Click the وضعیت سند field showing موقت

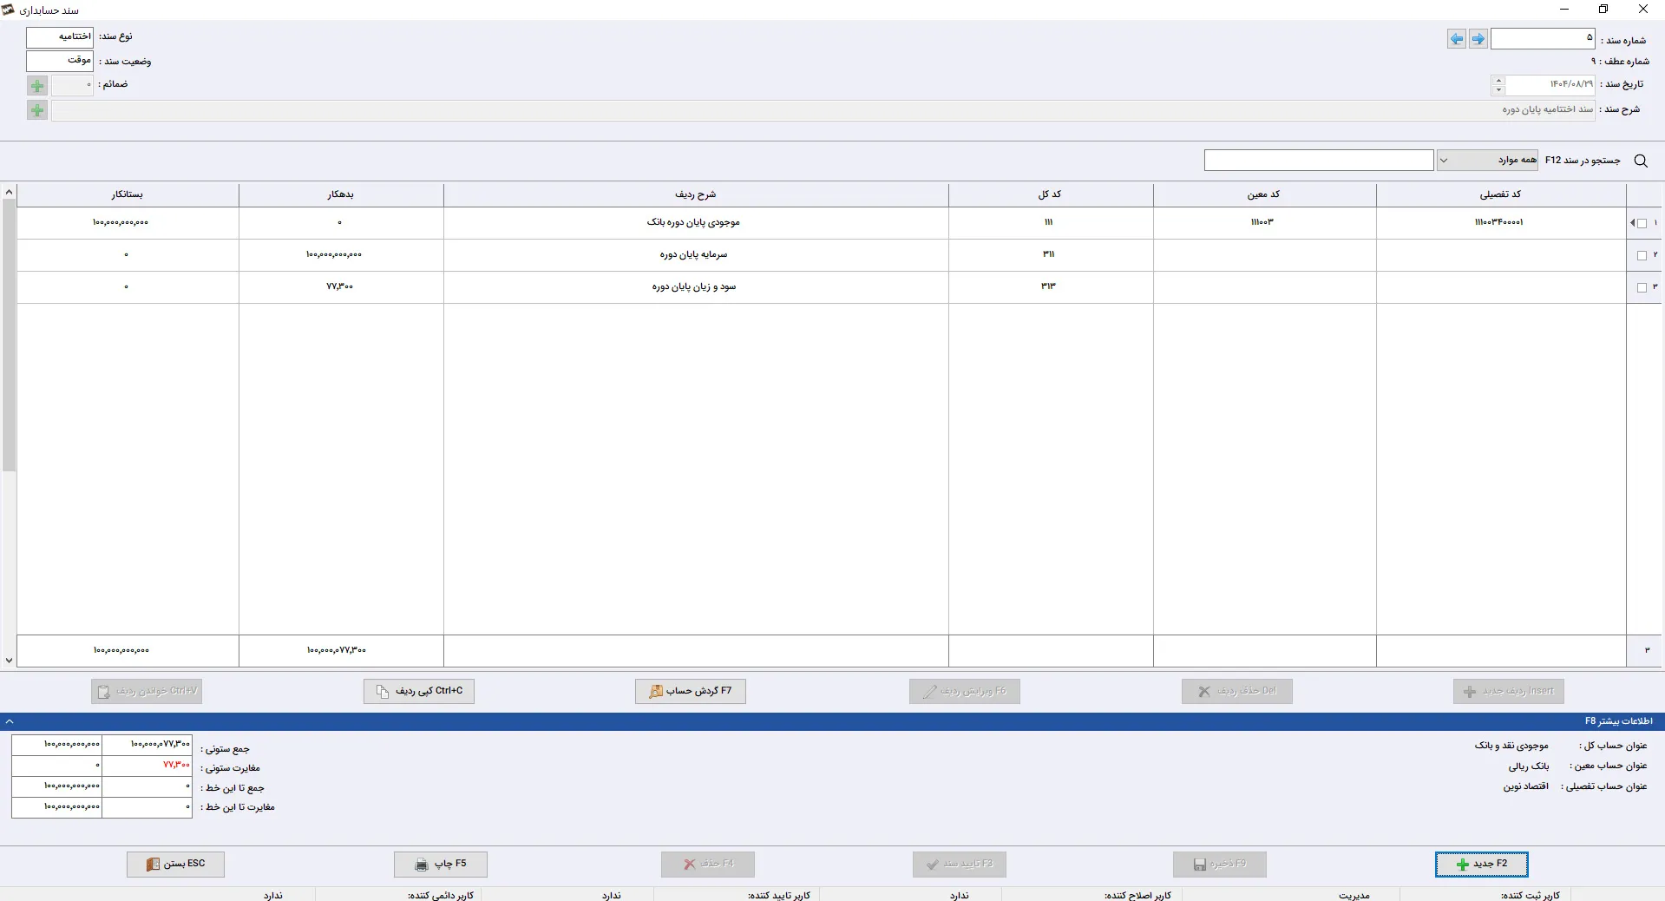[60, 61]
